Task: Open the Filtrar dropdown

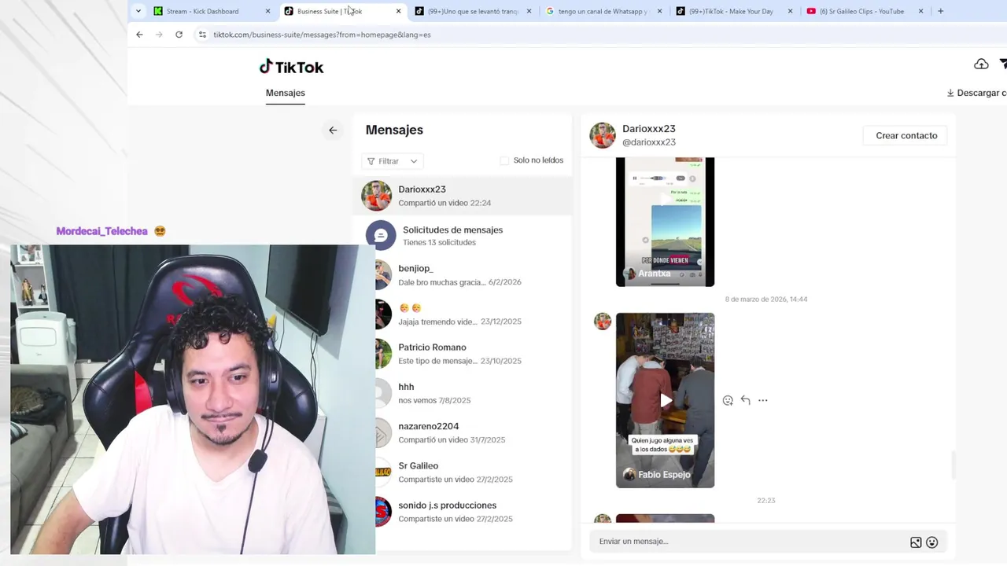Action: pyautogui.click(x=392, y=161)
